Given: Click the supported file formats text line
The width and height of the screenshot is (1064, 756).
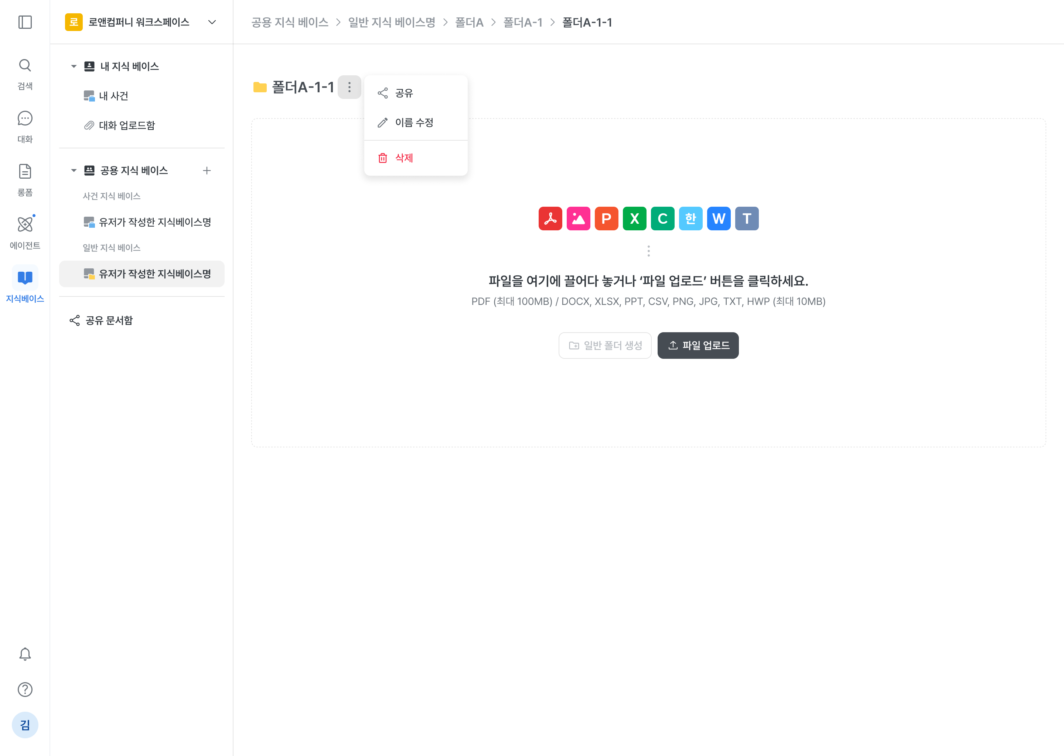Looking at the screenshot, I should (x=648, y=301).
